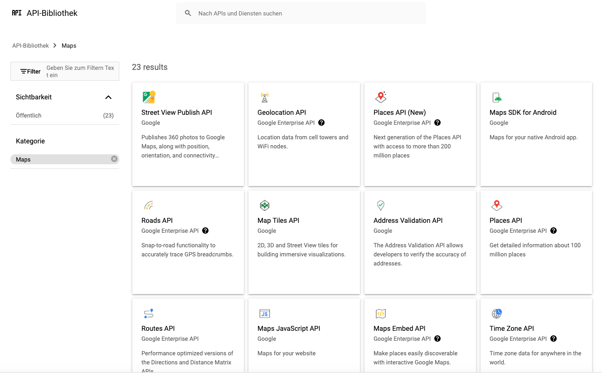This screenshot has width=602, height=373.
Task: Open the Places API (New) title
Action: coord(400,113)
